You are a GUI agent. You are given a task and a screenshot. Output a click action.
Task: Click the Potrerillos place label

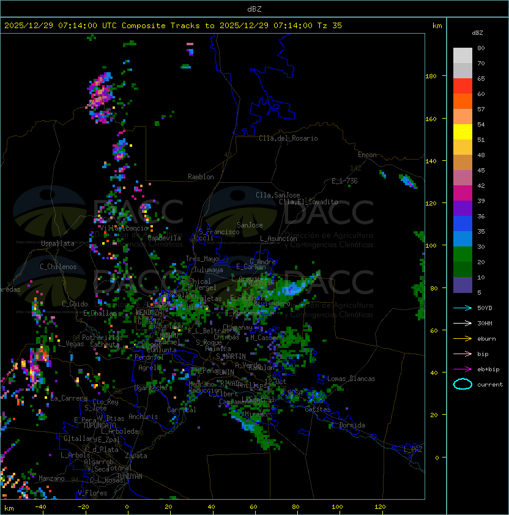pyautogui.click(x=102, y=338)
